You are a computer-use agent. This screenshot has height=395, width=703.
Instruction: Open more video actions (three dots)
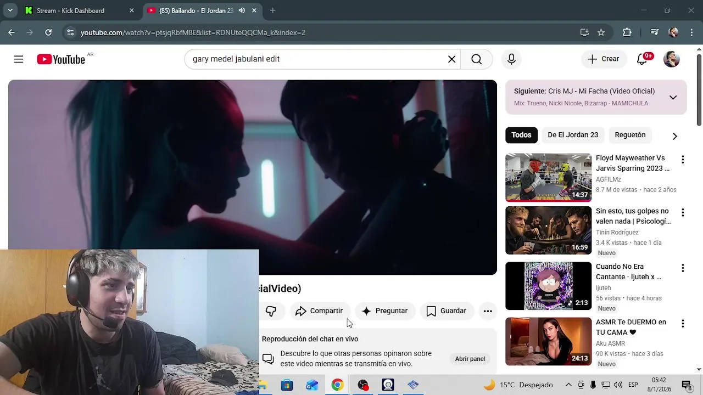coord(488,311)
